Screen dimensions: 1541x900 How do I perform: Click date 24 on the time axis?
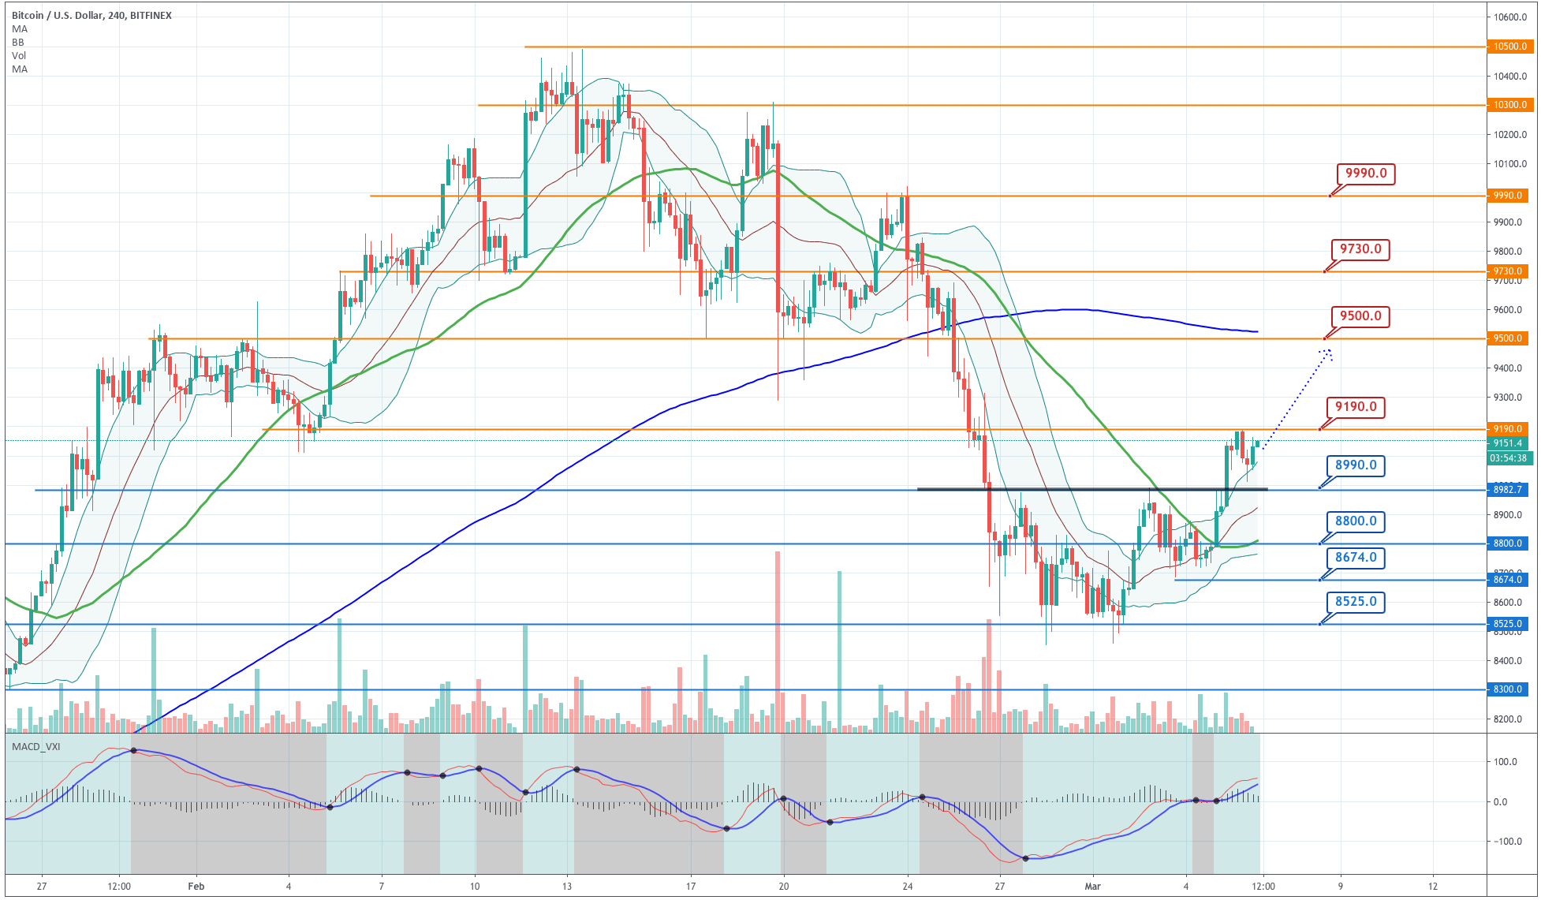[908, 887]
